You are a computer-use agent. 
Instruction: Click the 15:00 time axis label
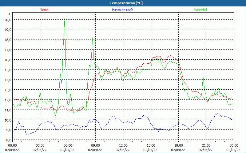coord(151,146)
